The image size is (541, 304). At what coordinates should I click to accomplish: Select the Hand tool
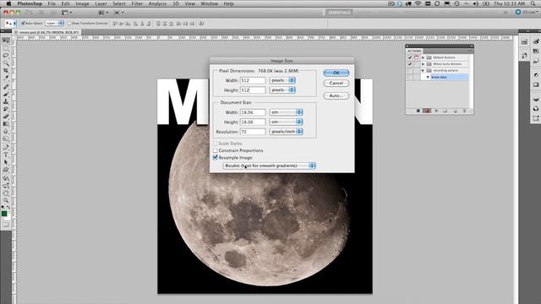click(x=6, y=193)
